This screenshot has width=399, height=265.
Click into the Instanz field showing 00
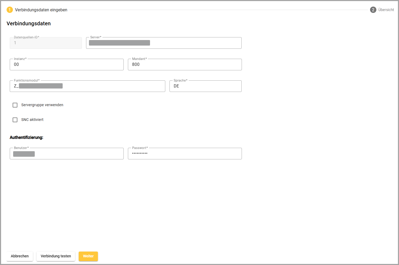(67, 65)
